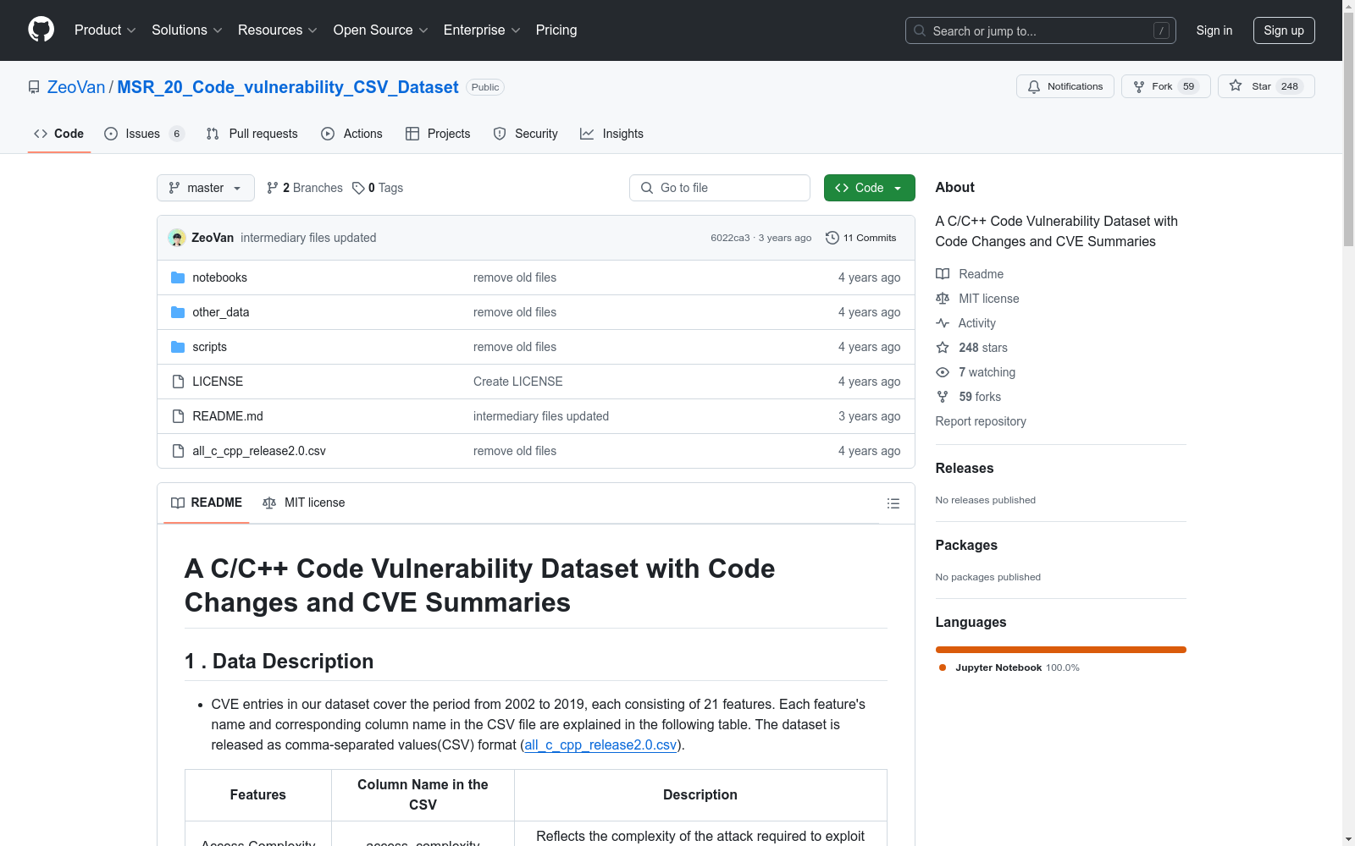Expand the Resources menu
This screenshot has width=1355, height=846.
point(278,30)
